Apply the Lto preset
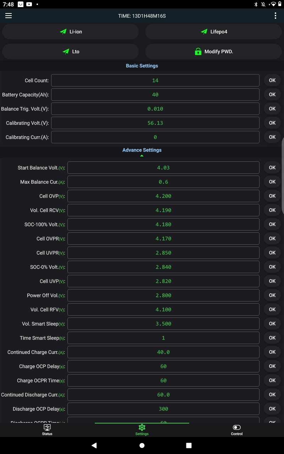Image resolution: width=284 pixels, height=454 pixels. tap(71, 52)
